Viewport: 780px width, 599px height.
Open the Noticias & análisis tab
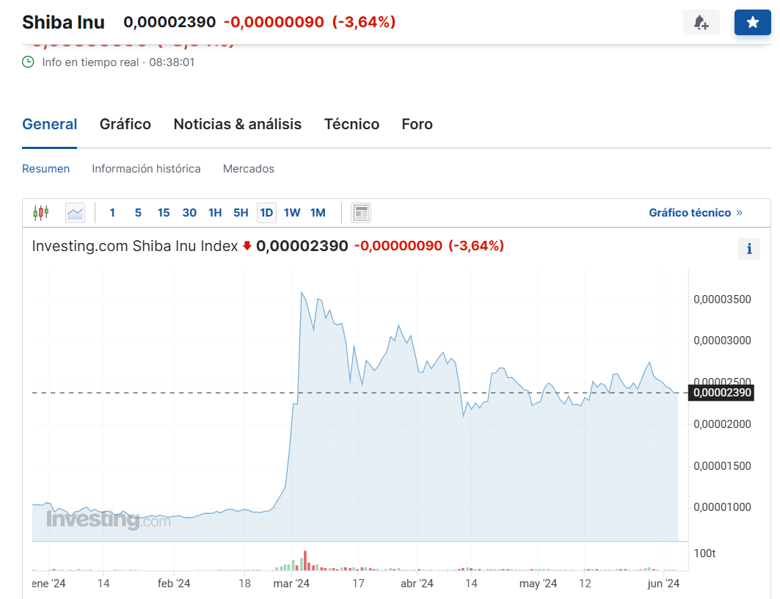point(237,124)
